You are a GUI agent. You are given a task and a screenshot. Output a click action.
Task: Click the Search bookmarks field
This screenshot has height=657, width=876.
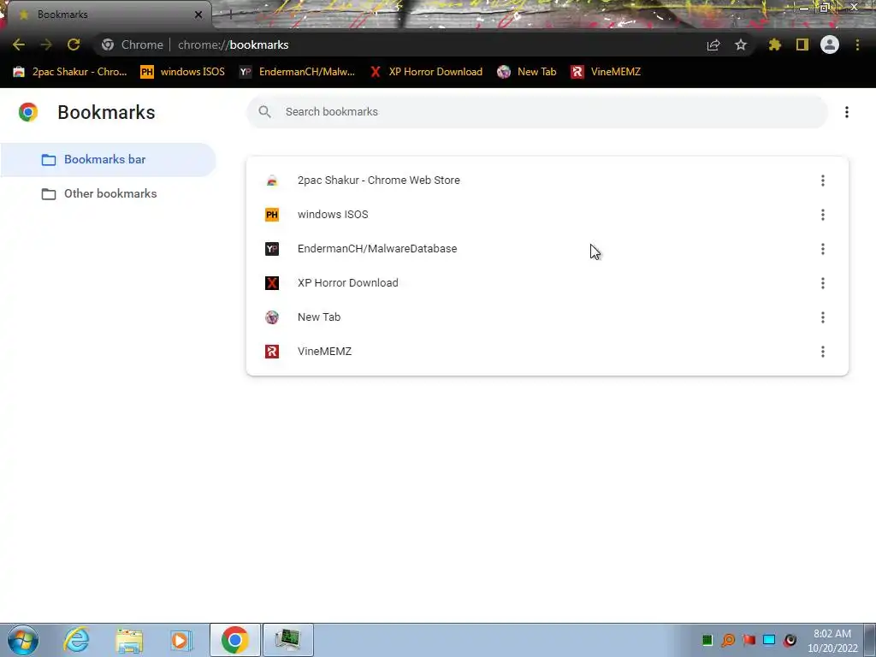tap(537, 112)
